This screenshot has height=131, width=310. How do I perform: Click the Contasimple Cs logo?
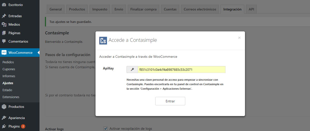103,40
